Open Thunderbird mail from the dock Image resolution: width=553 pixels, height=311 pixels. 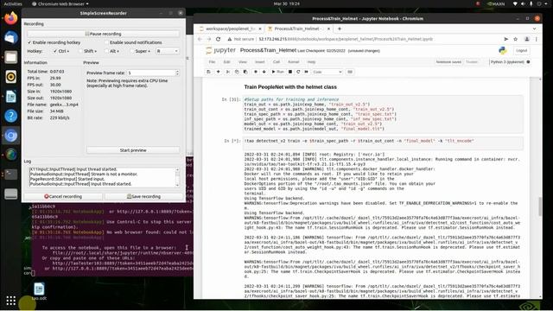pos(10,38)
